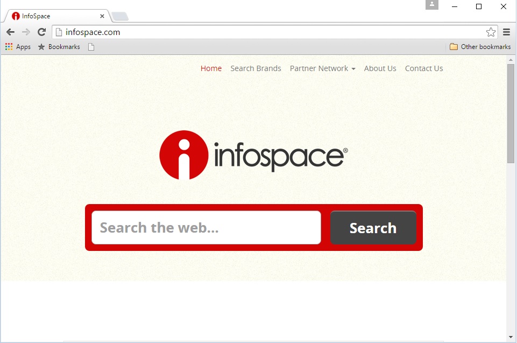517x343 pixels.
Task: Expand the Partner Network dropdown
Action: click(x=322, y=68)
